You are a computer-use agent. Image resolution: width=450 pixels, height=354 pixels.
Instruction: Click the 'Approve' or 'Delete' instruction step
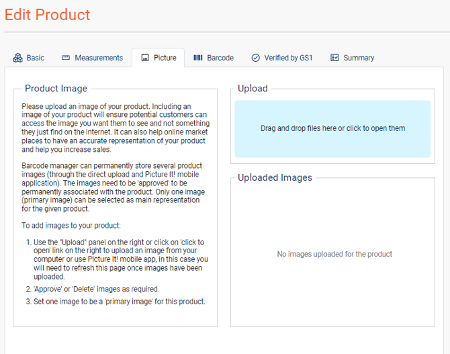(x=96, y=288)
